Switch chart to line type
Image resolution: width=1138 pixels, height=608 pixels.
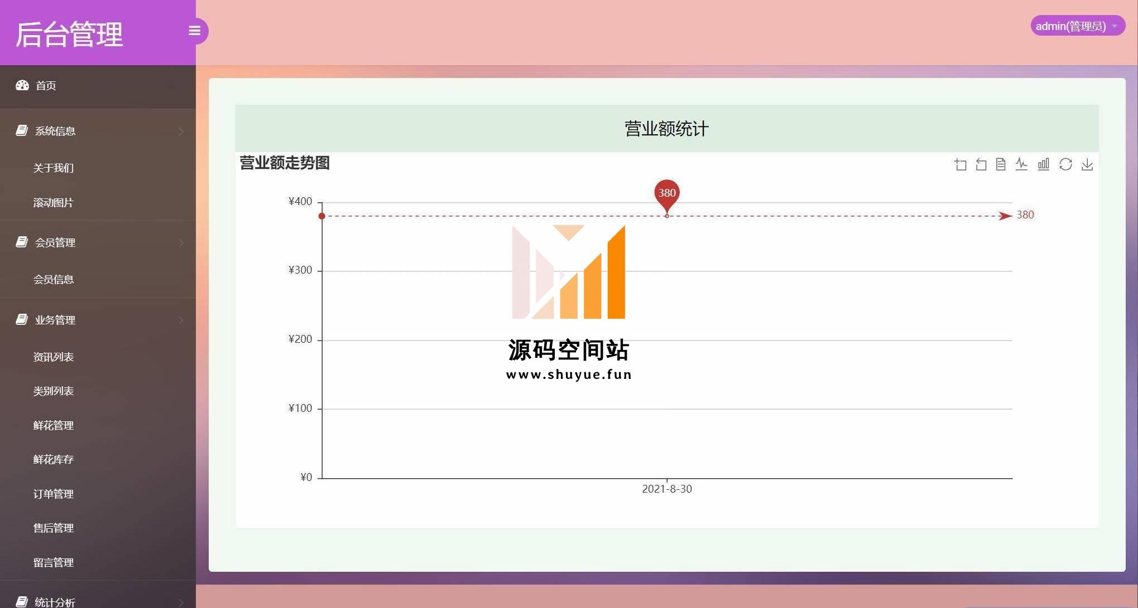[1021, 164]
